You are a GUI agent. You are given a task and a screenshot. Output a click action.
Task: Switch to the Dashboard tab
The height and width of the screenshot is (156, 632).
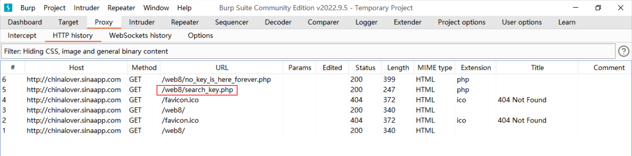pyautogui.click(x=25, y=22)
